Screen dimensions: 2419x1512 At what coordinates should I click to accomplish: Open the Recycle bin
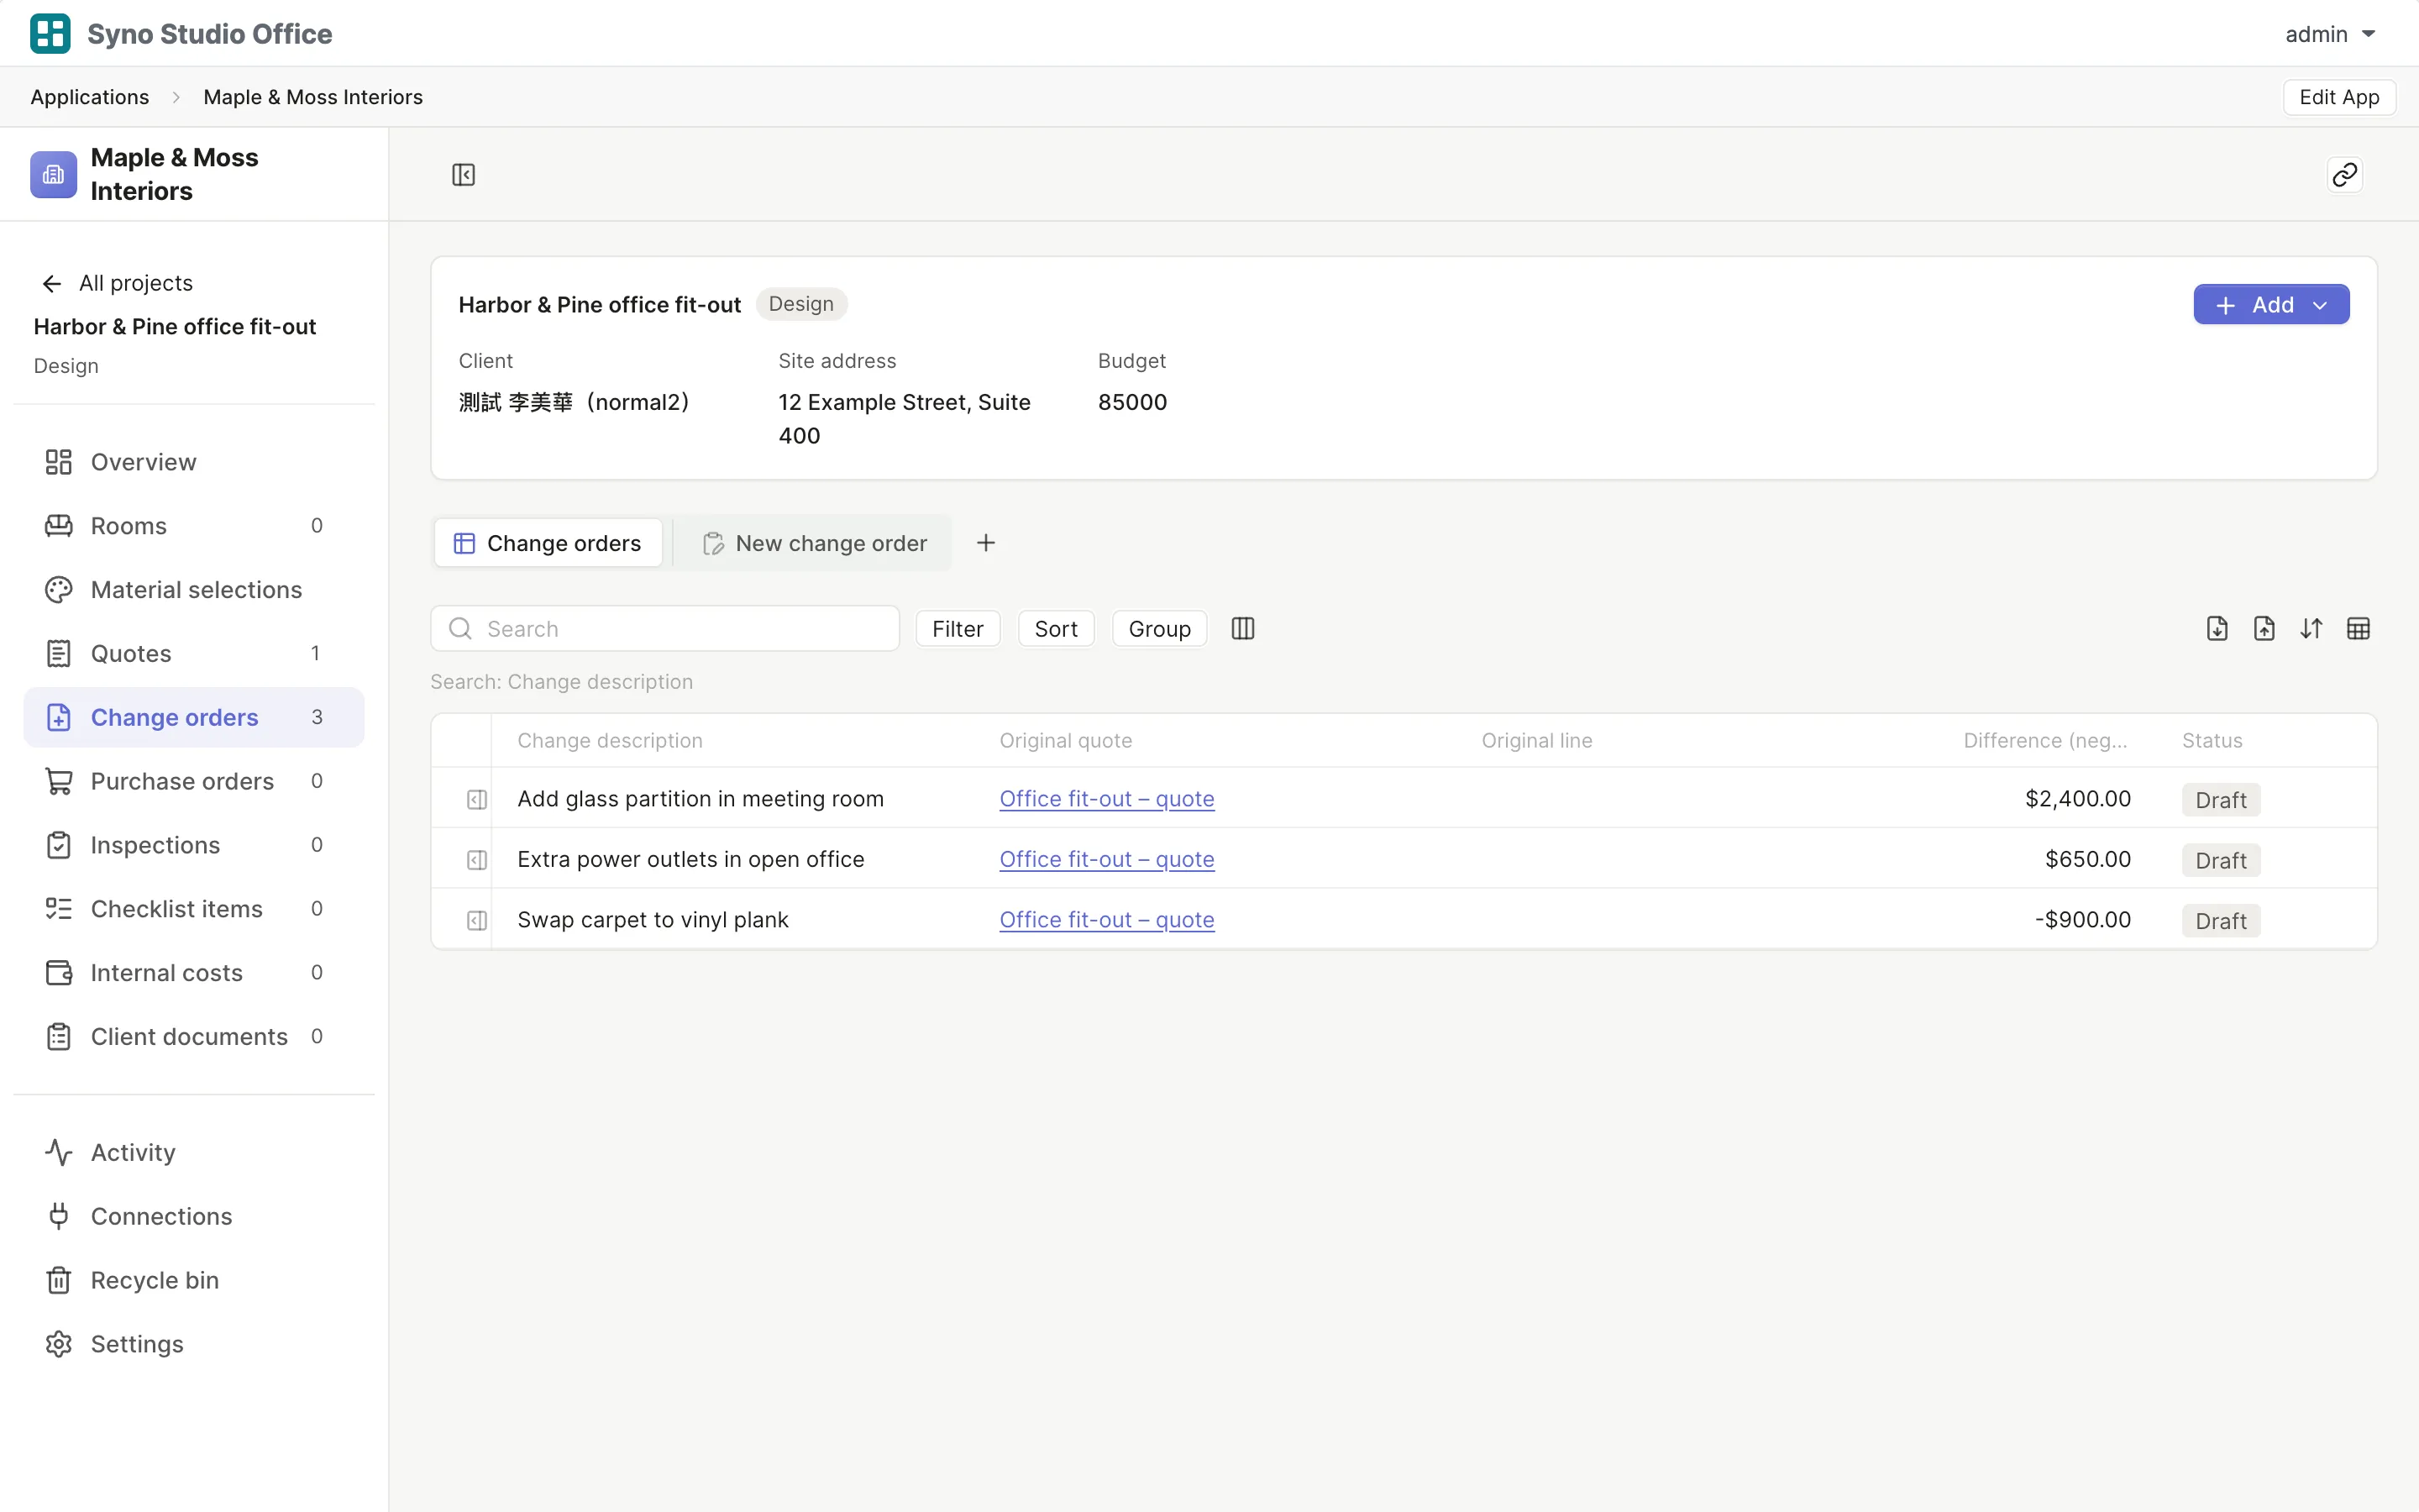coord(194,1281)
